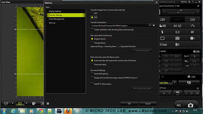
Task: Select Transfer Settings item
Action: click(x=66, y=15)
